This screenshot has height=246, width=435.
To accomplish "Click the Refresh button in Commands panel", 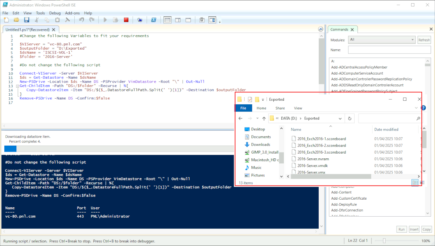I will tap(424, 40).
